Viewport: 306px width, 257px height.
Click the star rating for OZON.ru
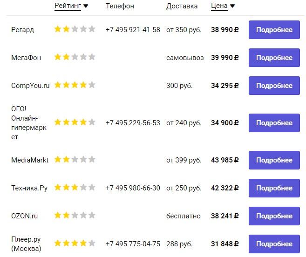(x=75, y=216)
